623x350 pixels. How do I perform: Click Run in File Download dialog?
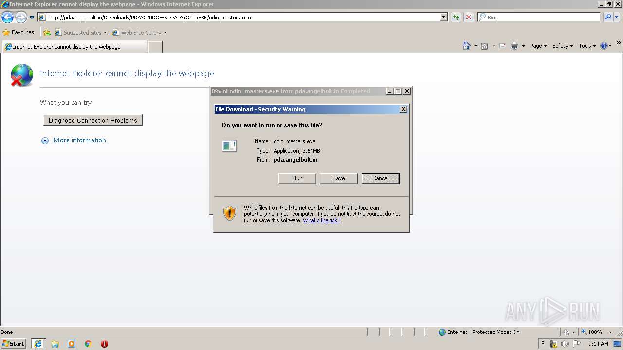pyautogui.click(x=297, y=178)
